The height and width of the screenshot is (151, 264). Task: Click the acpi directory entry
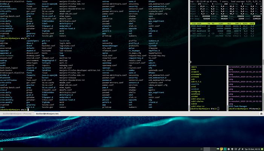(2, 41)
